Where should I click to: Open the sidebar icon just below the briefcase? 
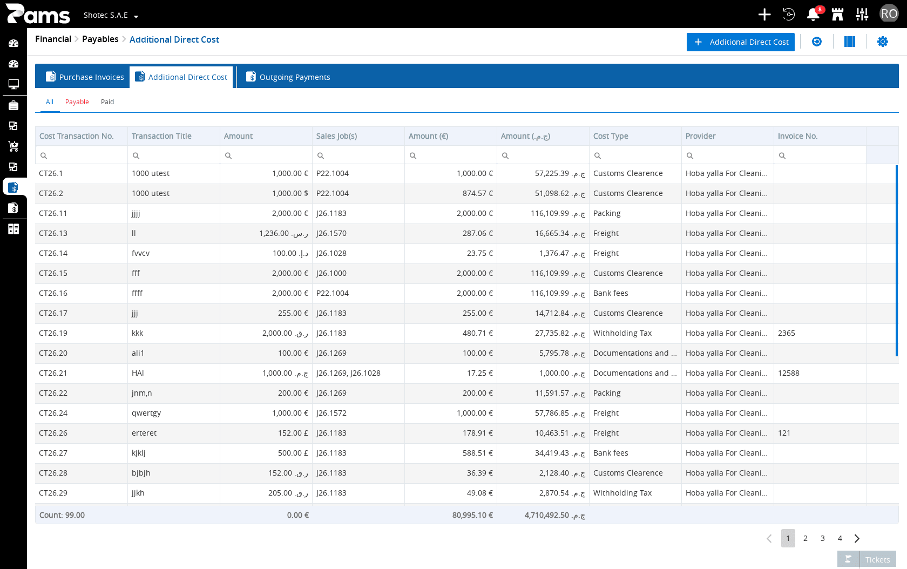coord(13,126)
